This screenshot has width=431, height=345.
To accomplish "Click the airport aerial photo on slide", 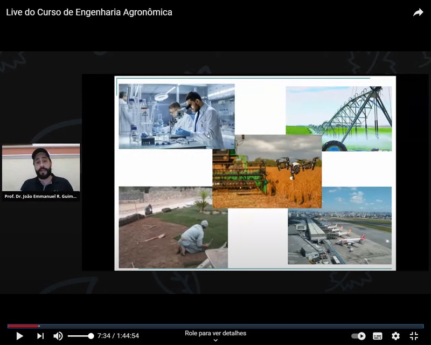I will [x=340, y=226].
